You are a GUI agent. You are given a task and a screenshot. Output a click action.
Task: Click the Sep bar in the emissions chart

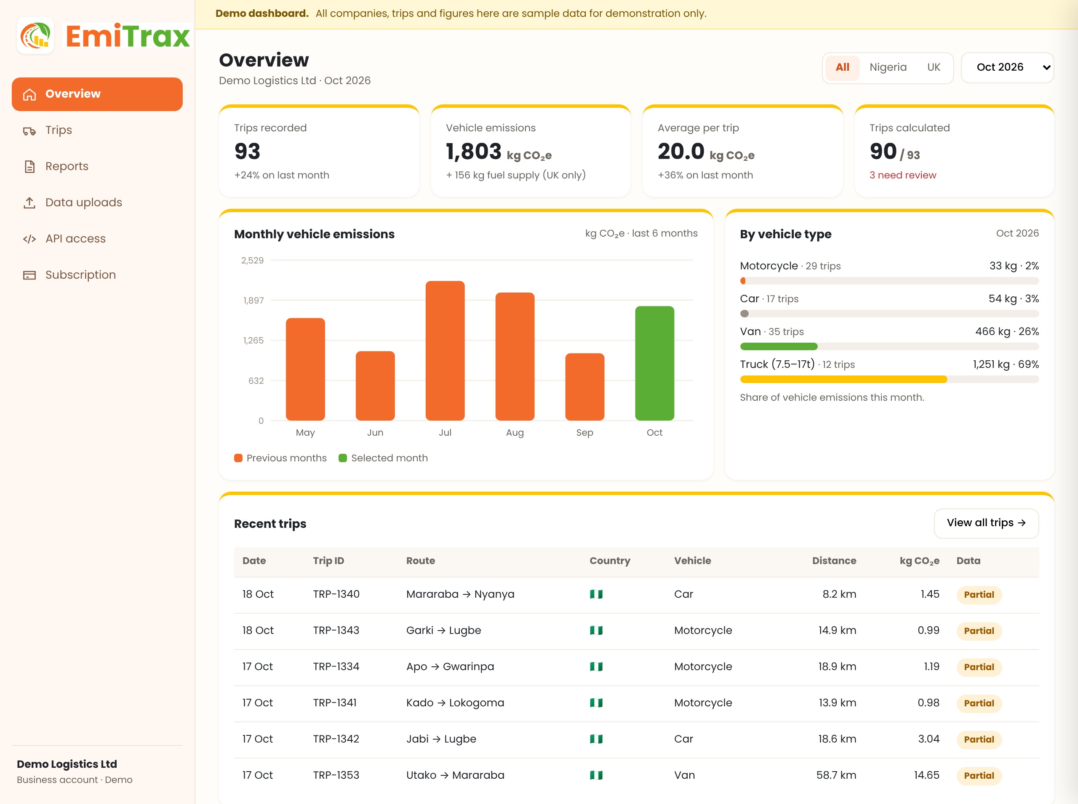point(584,387)
